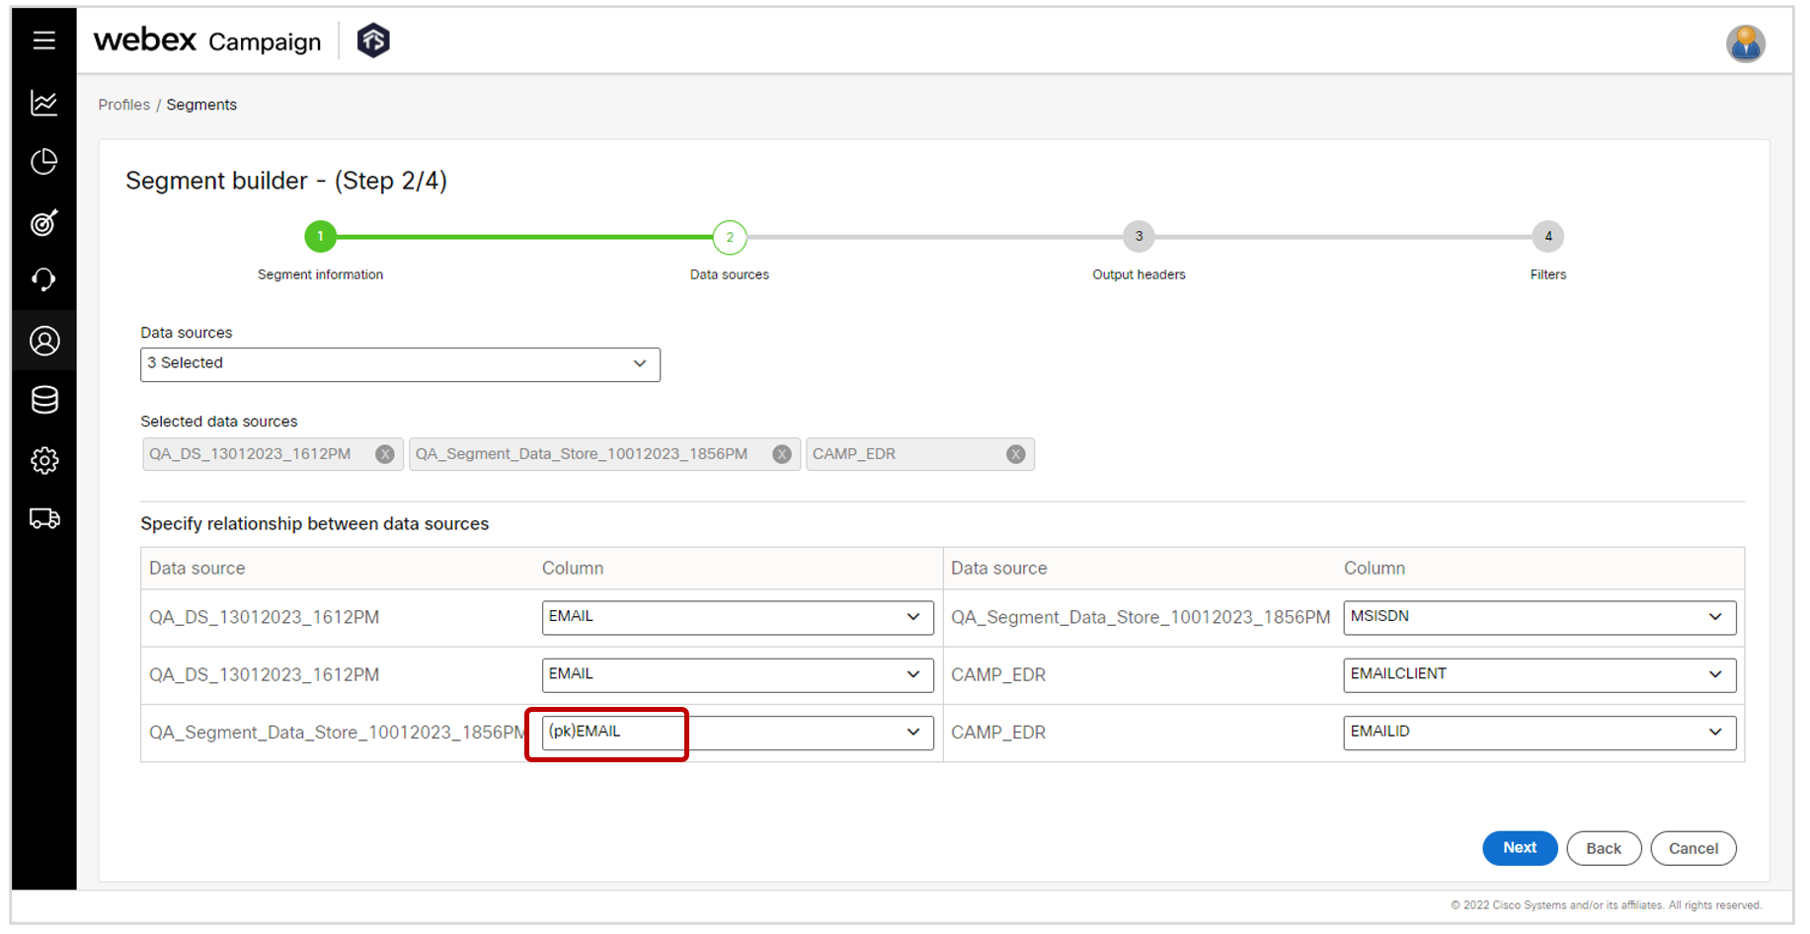Click the Back button

point(1604,848)
